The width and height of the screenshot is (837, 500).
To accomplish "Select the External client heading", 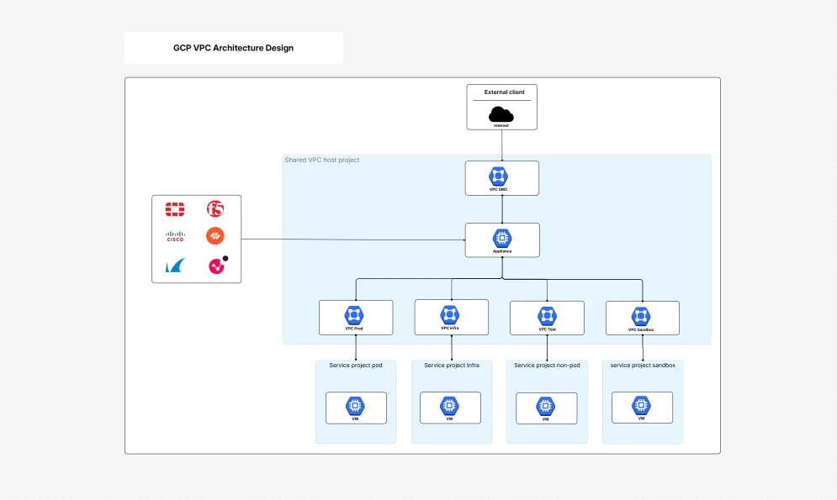I will point(505,92).
